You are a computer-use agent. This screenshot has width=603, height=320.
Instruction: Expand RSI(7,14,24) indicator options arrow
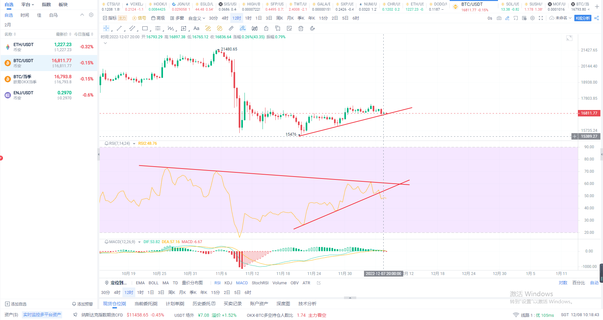(x=134, y=144)
